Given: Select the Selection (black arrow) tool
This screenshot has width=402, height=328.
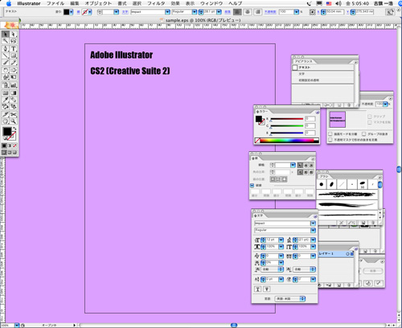Looking at the screenshot, I should (x=6, y=35).
